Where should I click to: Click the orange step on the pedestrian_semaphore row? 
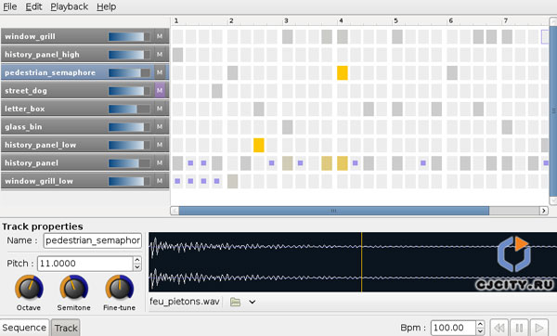click(x=342, y=72)
